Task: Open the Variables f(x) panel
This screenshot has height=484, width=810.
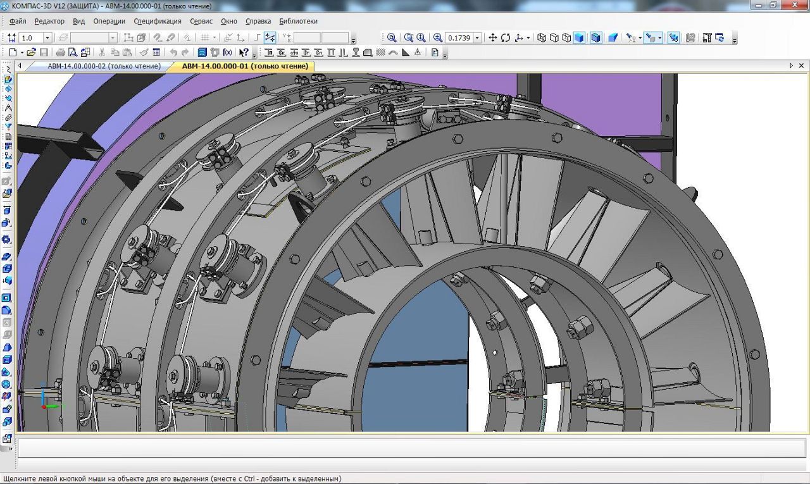Action: [x=227, y=53]
